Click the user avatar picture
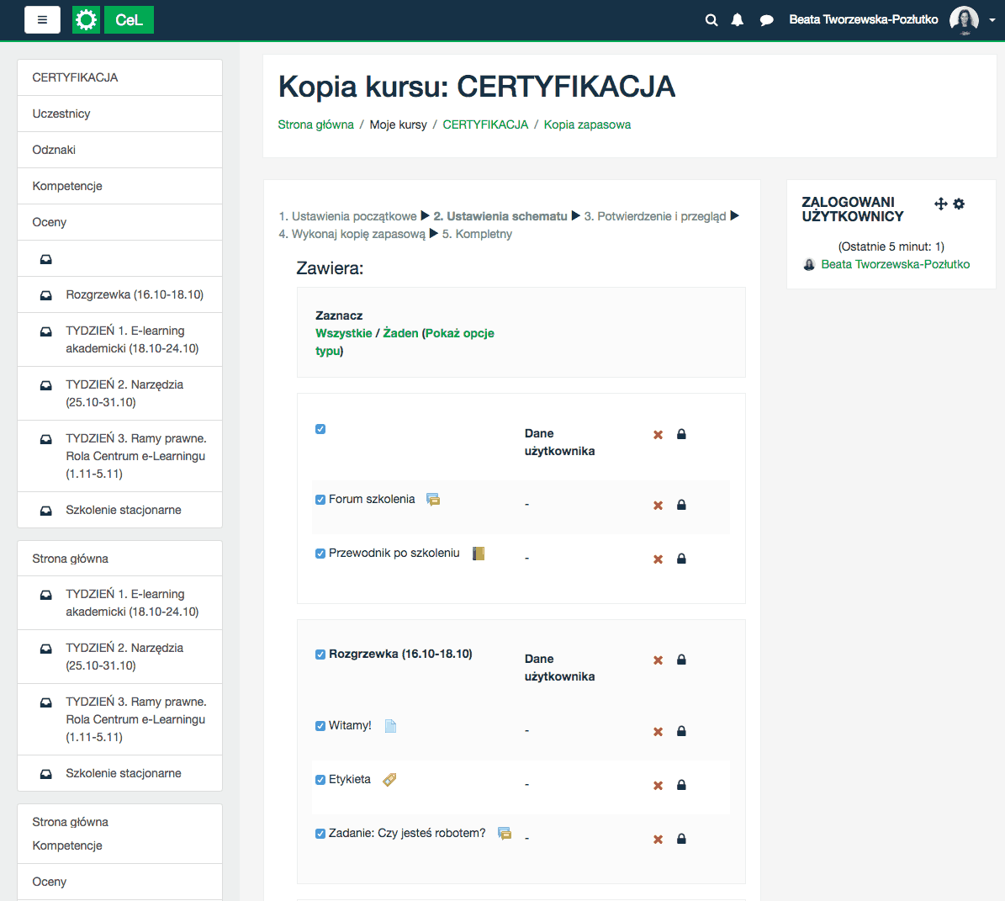This screenshot has height=901, width=1005. pos(964,20)
